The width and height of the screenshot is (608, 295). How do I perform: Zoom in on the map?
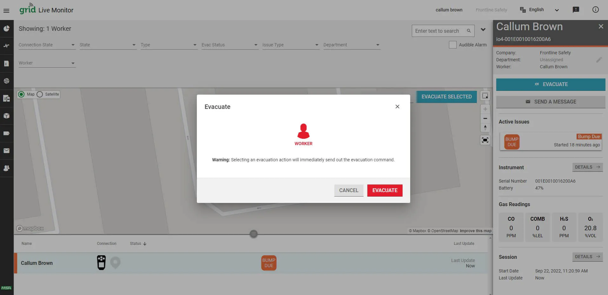[x=485, y=109]
